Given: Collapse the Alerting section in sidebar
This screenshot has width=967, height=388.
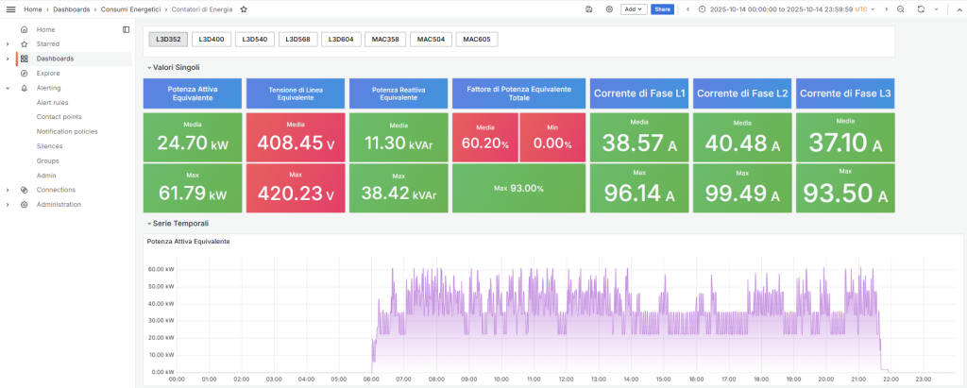Looking at the screenshot, I should (8, 88).
